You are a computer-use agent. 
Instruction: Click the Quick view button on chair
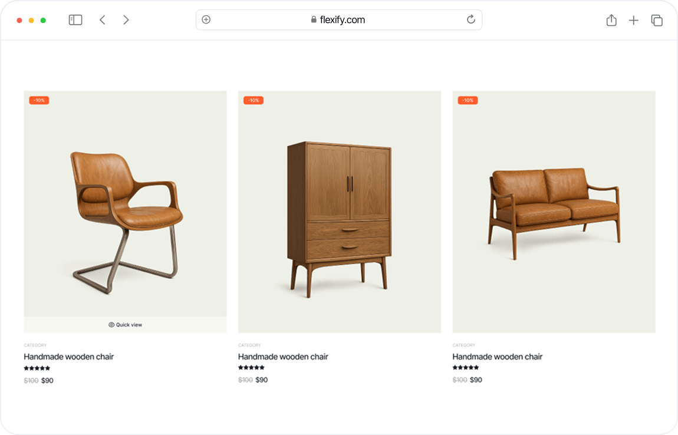click(x=126, y=325)
